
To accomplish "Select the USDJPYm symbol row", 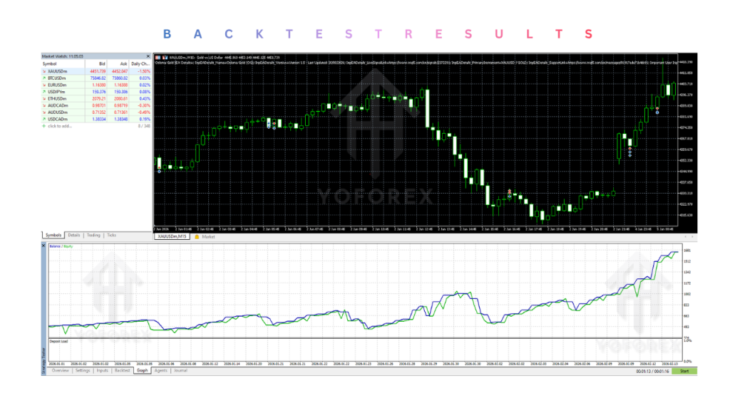I will click(x=96, y=92).
